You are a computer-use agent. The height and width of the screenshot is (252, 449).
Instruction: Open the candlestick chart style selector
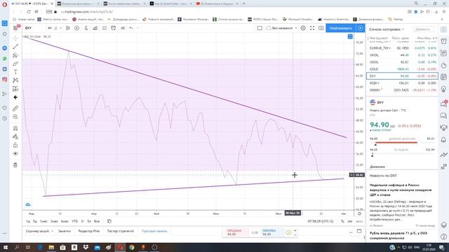pyautogui.click(x=68, y=28)
